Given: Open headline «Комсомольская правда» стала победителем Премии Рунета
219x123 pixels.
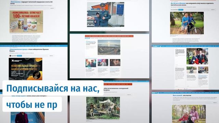Looking at the screenshot, I should [x=29, y=50].
